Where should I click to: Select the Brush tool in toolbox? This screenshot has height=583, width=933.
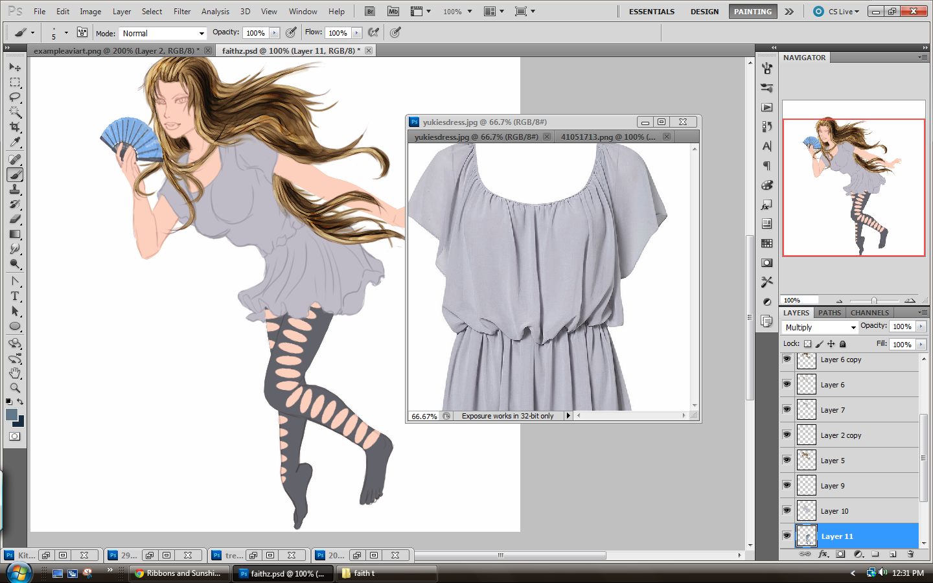point(15,174)
